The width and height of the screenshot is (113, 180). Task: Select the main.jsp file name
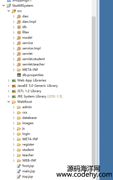tap(29, 171)
